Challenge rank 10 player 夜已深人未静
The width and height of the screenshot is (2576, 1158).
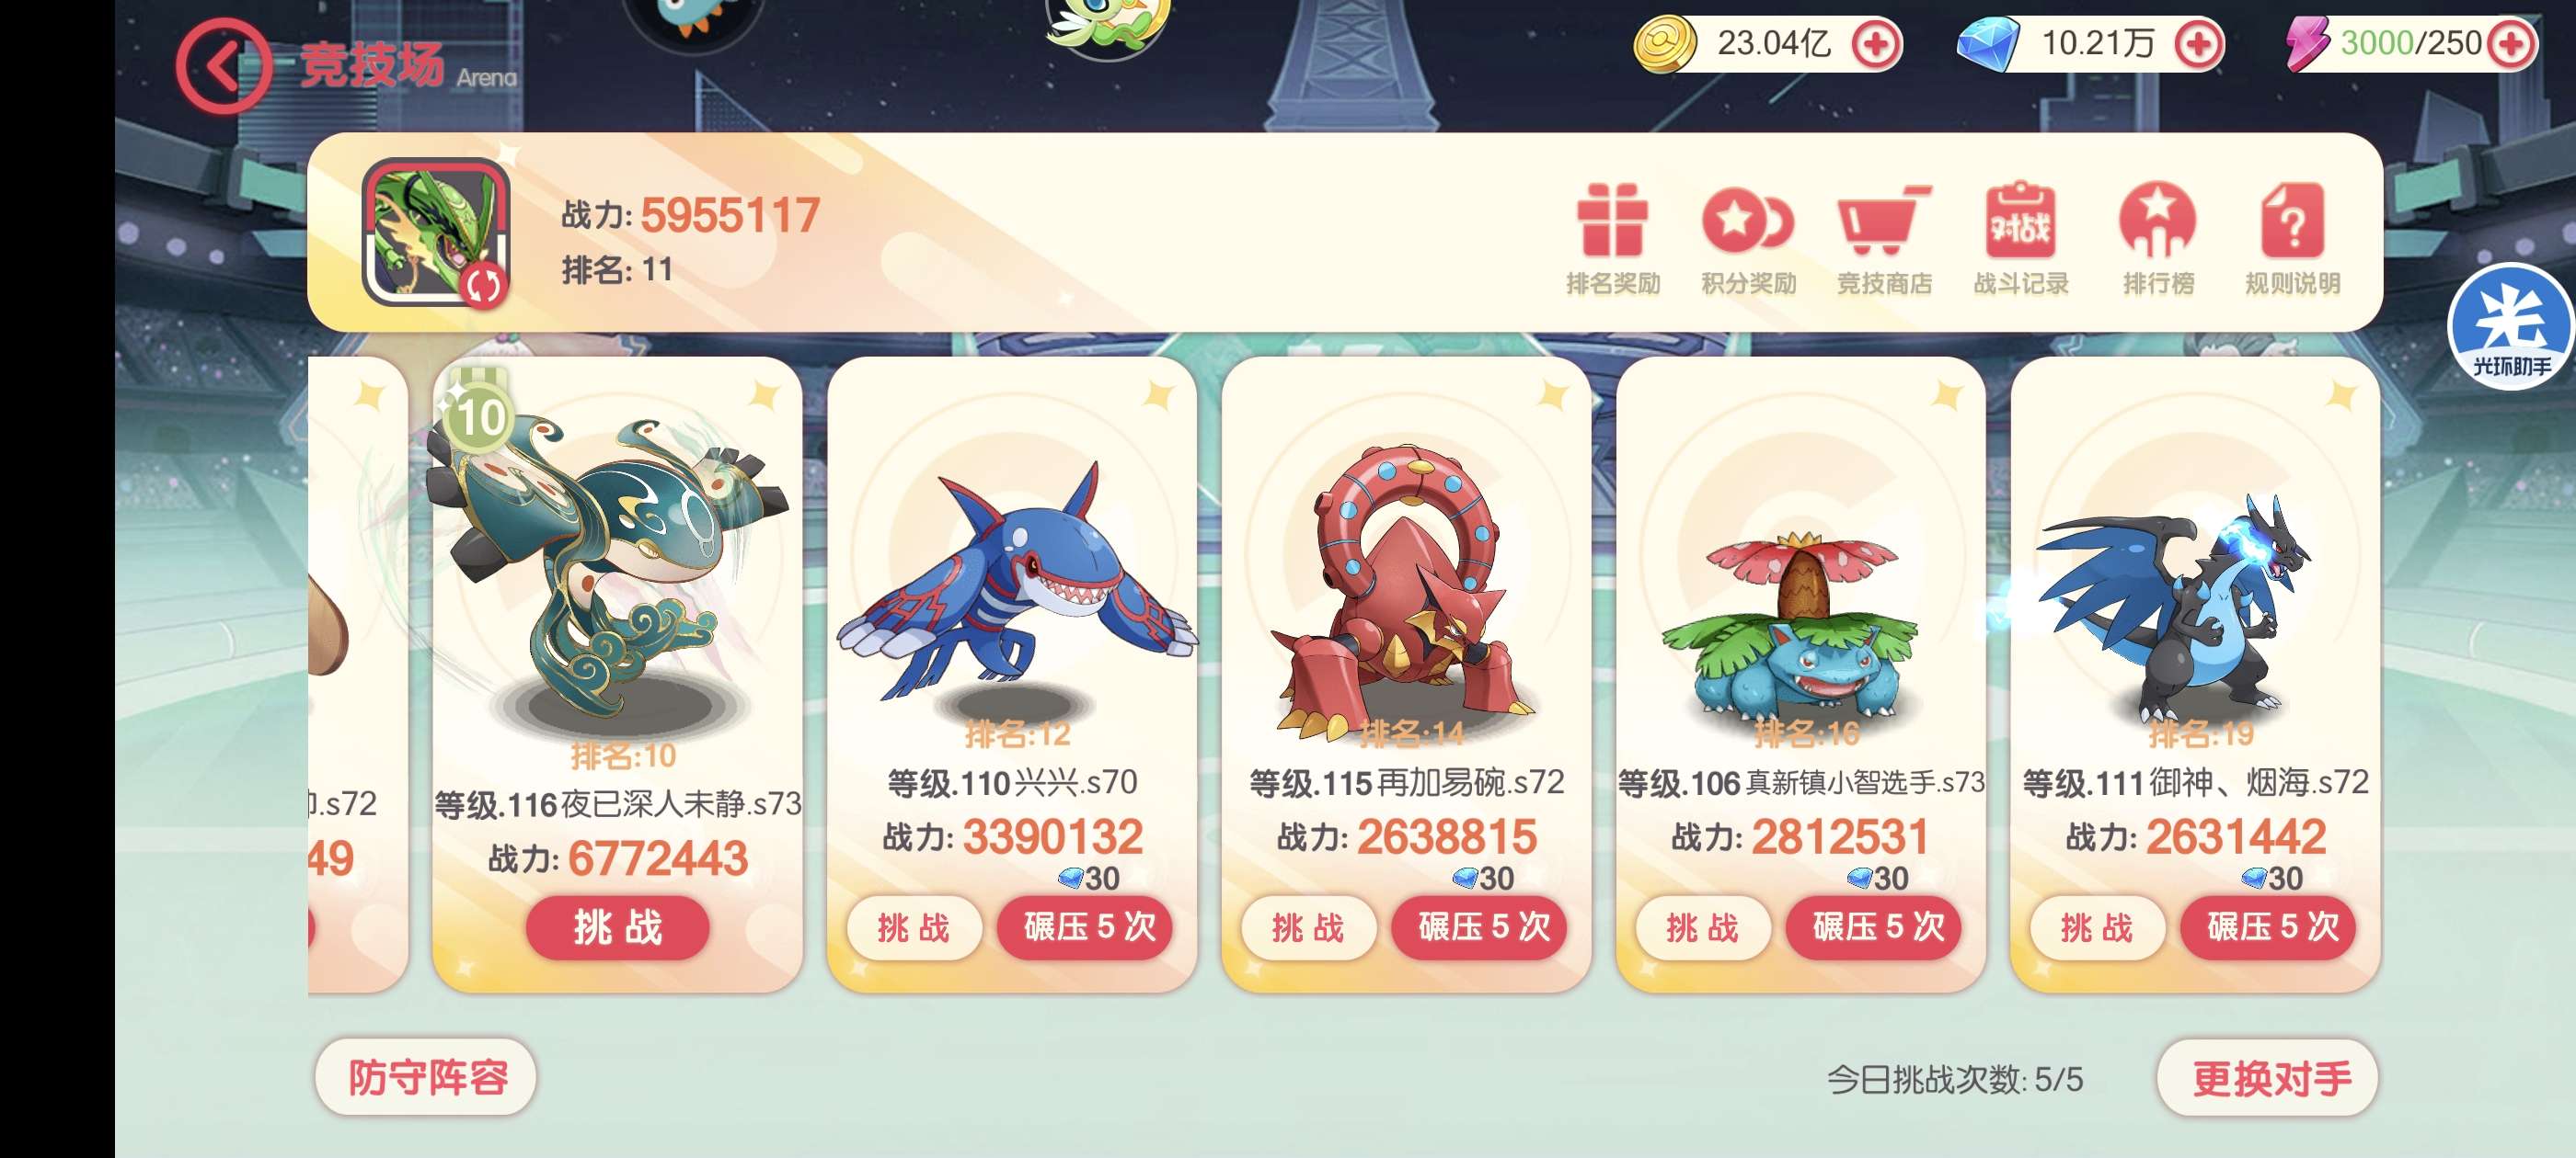coord(618,927)
